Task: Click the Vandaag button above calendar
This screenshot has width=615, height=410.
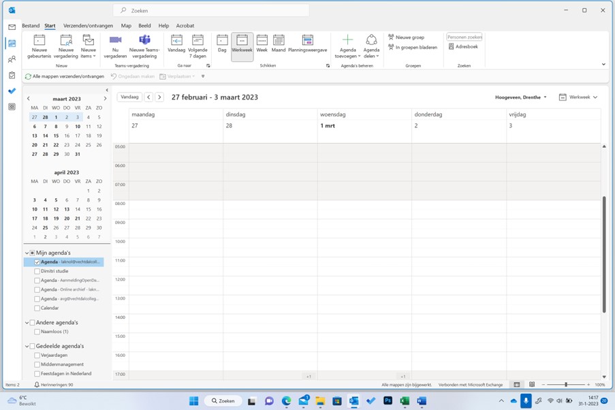Action: pos(129,97)
